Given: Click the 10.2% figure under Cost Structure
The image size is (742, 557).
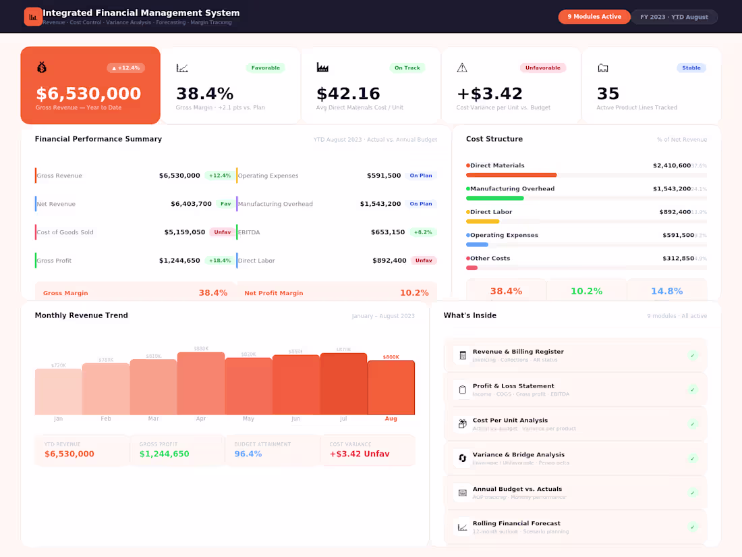Looking at the screenshot, I should click(586, 291).
